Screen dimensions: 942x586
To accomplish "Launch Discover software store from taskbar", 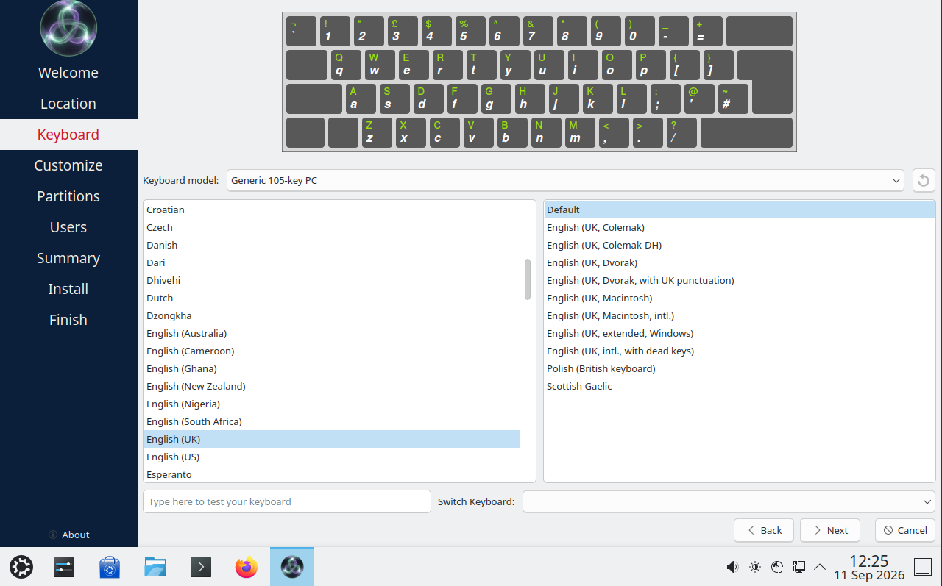I will (110, 567).
